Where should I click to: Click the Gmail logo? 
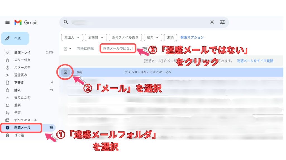pos(26,22)
